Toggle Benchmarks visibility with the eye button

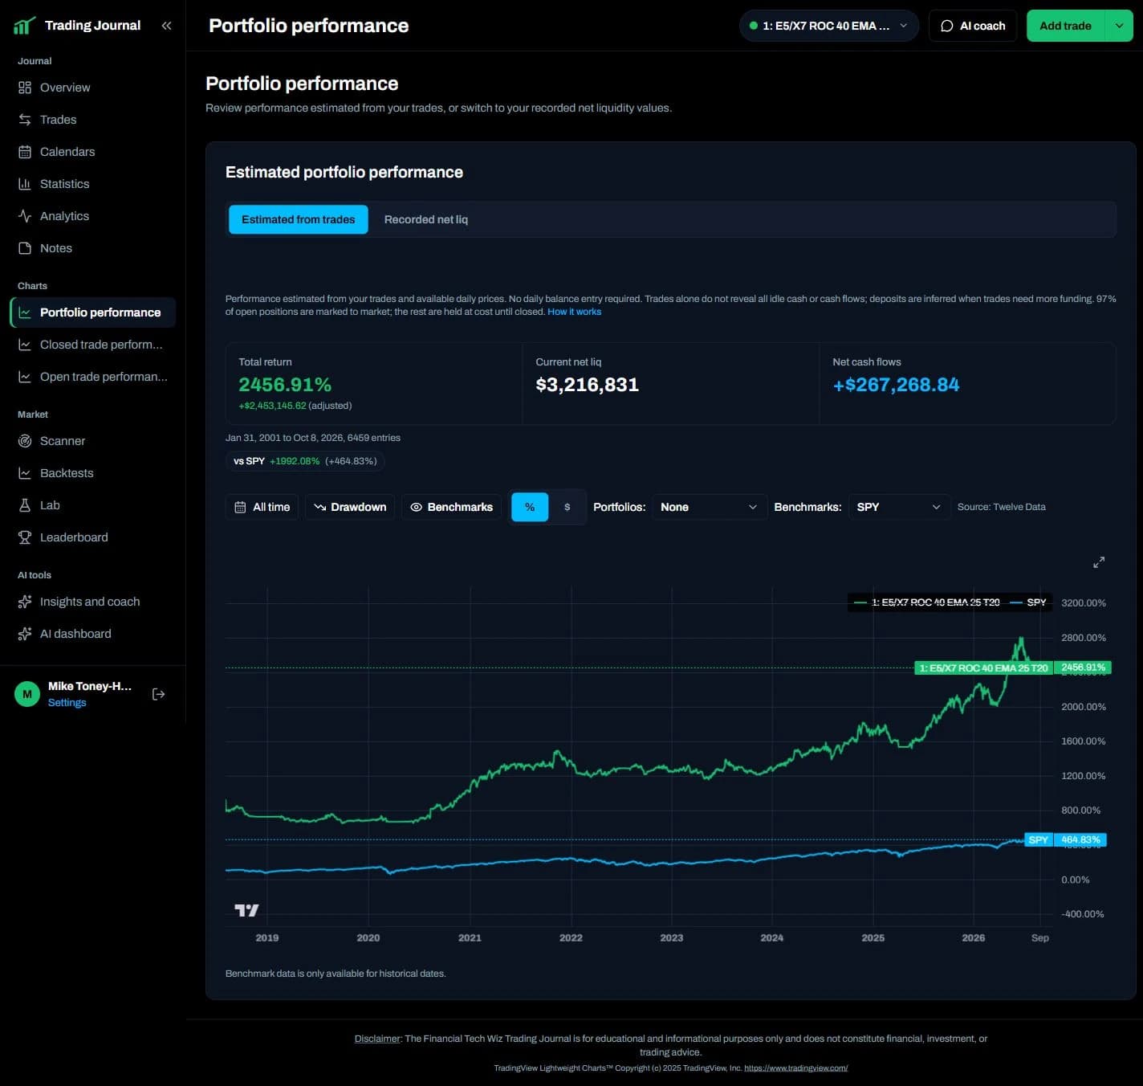click(x=451, y=507)
